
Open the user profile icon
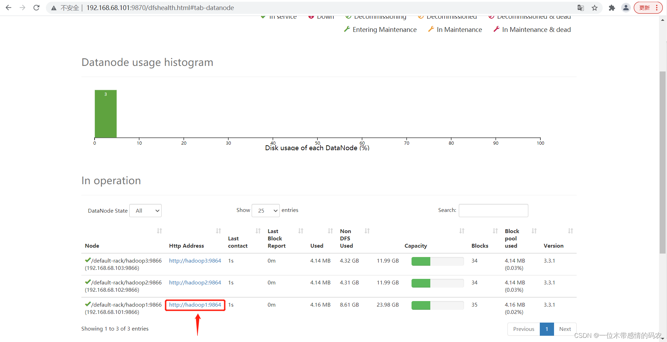(626, 8)
